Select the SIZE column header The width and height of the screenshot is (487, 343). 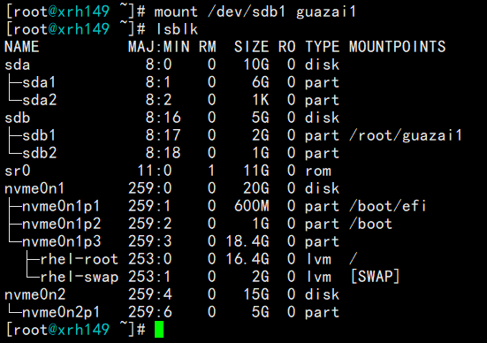(x=252, y=47)
